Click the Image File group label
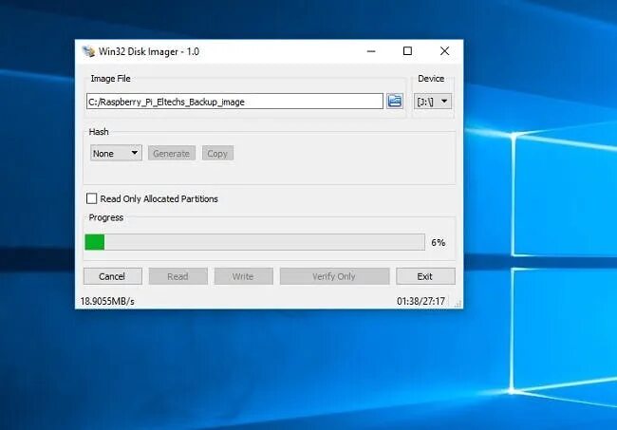Screen dimensions: 617x430 tap(110, 78)
